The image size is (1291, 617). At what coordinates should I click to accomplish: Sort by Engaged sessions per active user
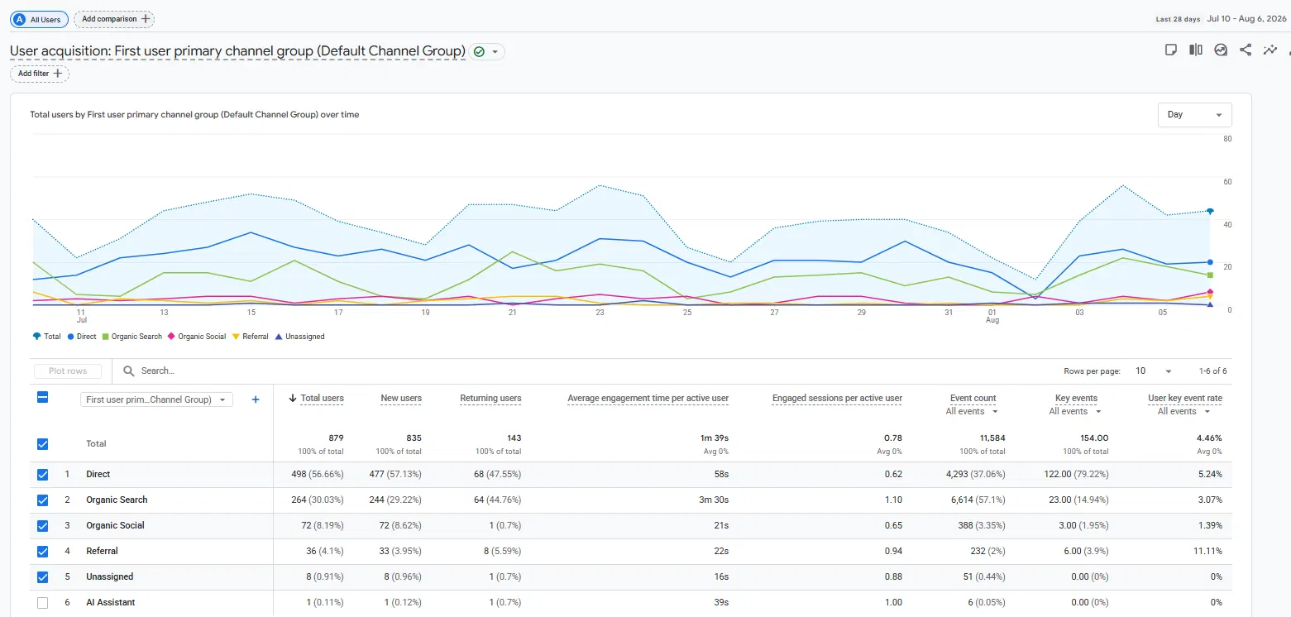[837, 398]
